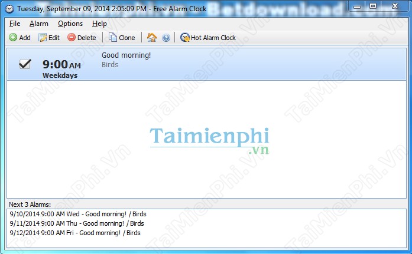Select the 9/11/2014 Thu upcoming alarm

coord(77,223)
